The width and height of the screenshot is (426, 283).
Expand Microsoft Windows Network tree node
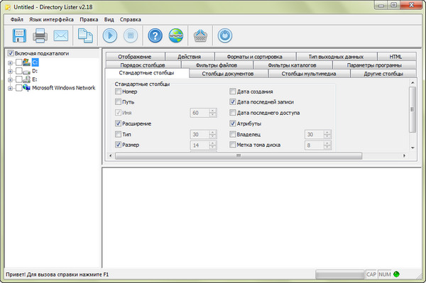click(11, 88)
